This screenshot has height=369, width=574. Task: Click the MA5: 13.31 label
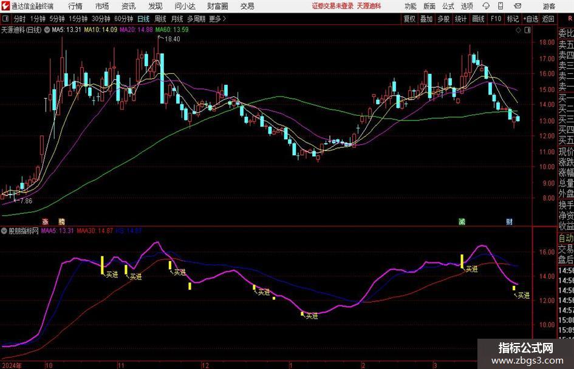(x=66, y=30)
